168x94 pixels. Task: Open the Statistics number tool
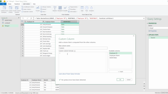[55, 9]
